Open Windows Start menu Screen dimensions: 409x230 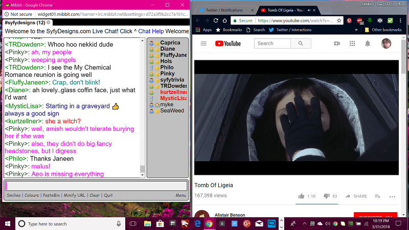[x=8, y=224]
